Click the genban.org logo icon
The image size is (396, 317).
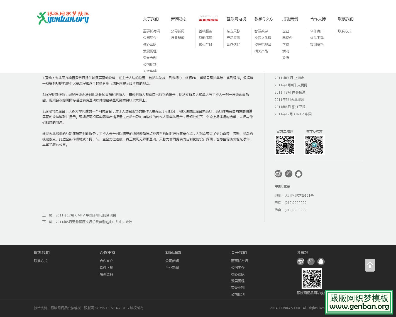pos(63,18)
